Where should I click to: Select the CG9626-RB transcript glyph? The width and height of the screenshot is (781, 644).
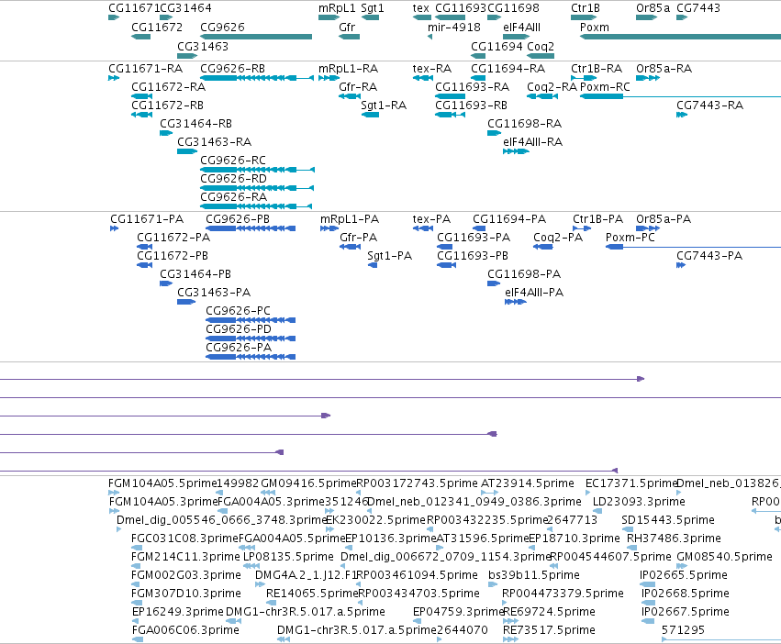(257, 78)
